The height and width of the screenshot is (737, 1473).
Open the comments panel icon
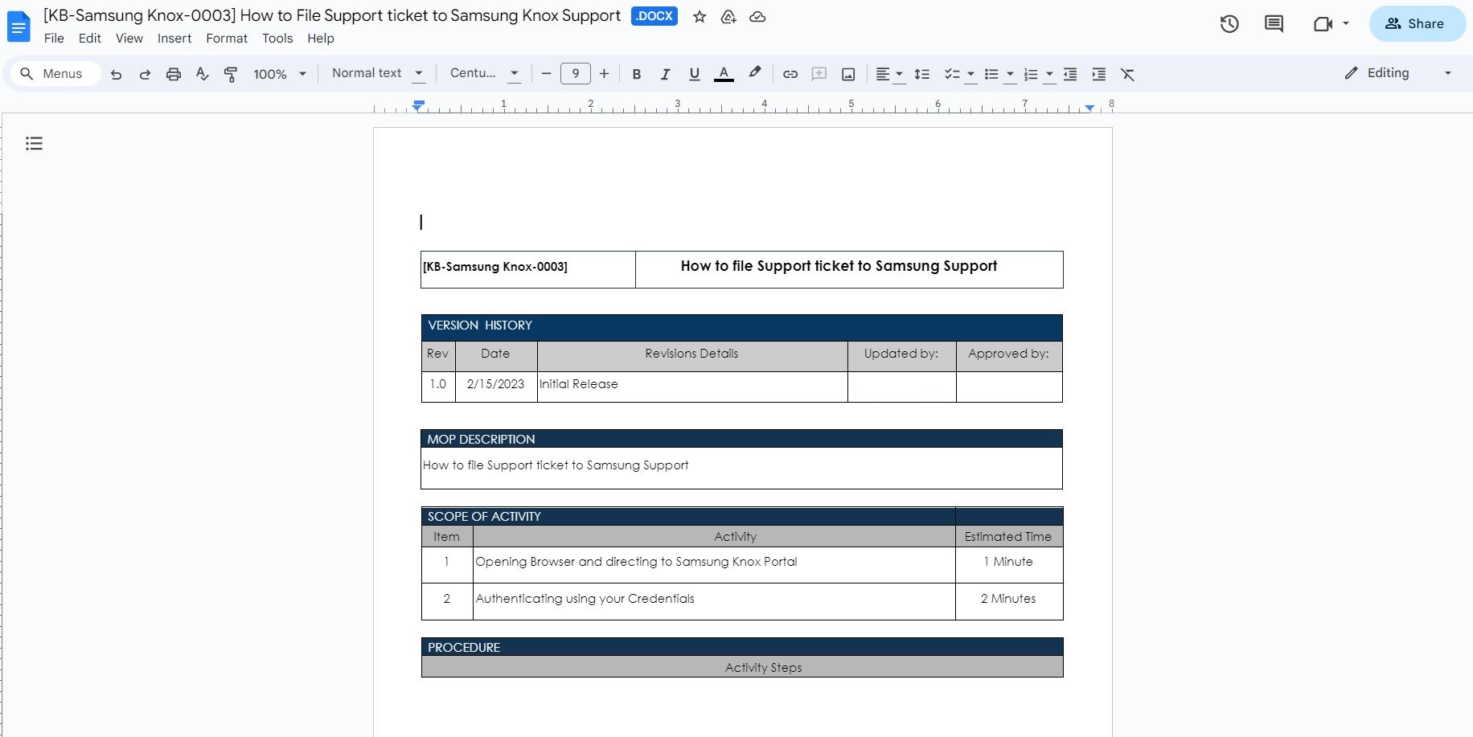[x=1274, y=24]
